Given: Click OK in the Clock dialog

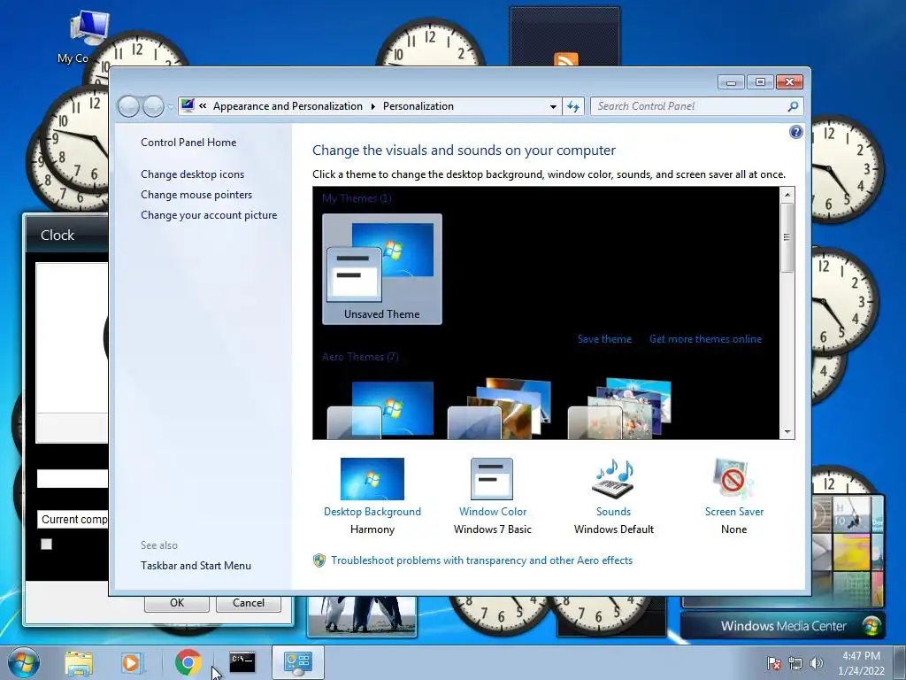Looking at the screenshot, I should [x=177, y=602].
